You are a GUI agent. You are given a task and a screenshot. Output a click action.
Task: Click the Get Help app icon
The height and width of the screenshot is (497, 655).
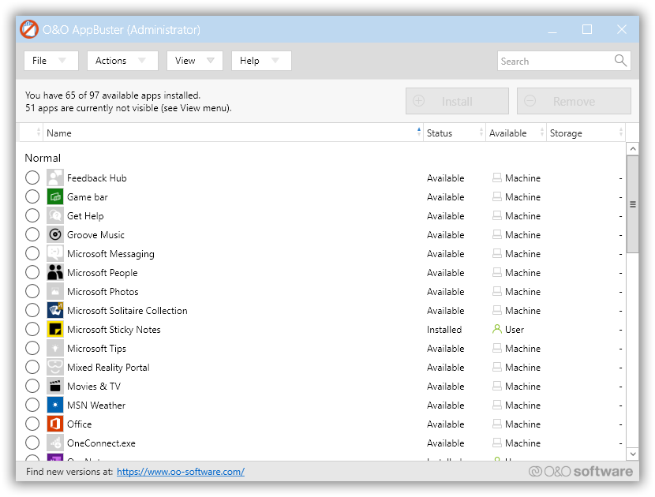point(54,216)
